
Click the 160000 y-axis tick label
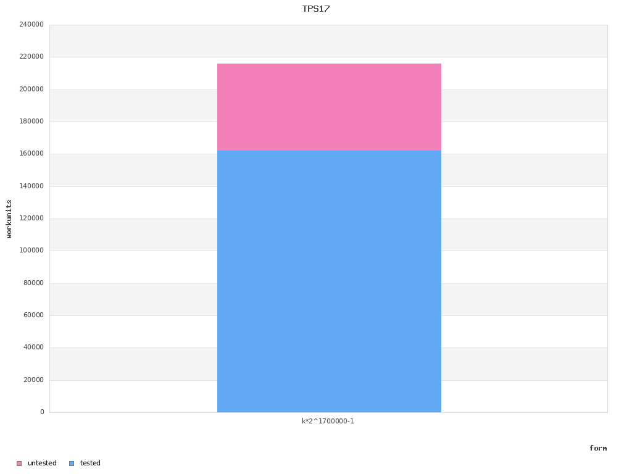(x=31, y=154)
